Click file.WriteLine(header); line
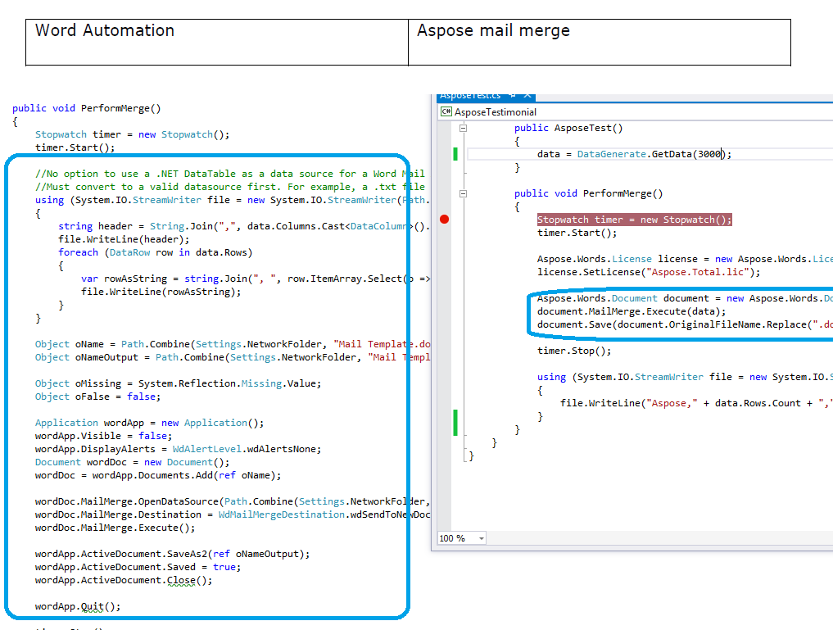This screenshot has width=833, height=630. tap(124, 239)
